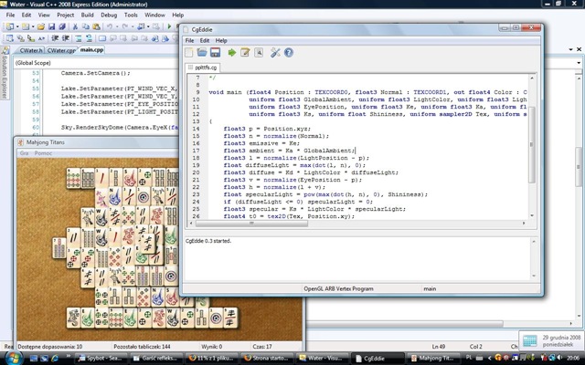The height and width of the screenshot is (365, 585).
Task: Open Debug menu in Visual C++
Action: 109,15
